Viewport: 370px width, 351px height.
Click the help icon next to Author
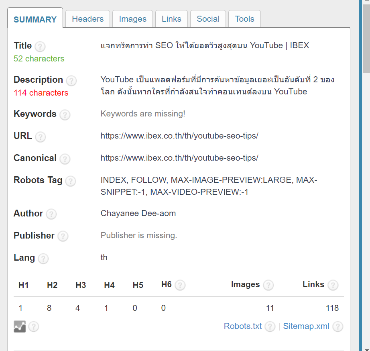51,214
